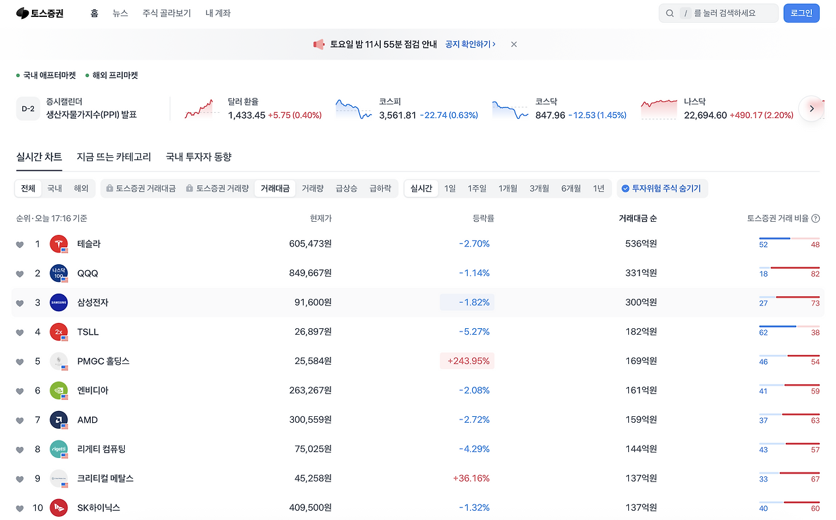Click the 크리티컬 메탈스 logo
Image resolution: width=836 pixels, height=520 pixels.
pyautogui.click(x=59, y=479)
